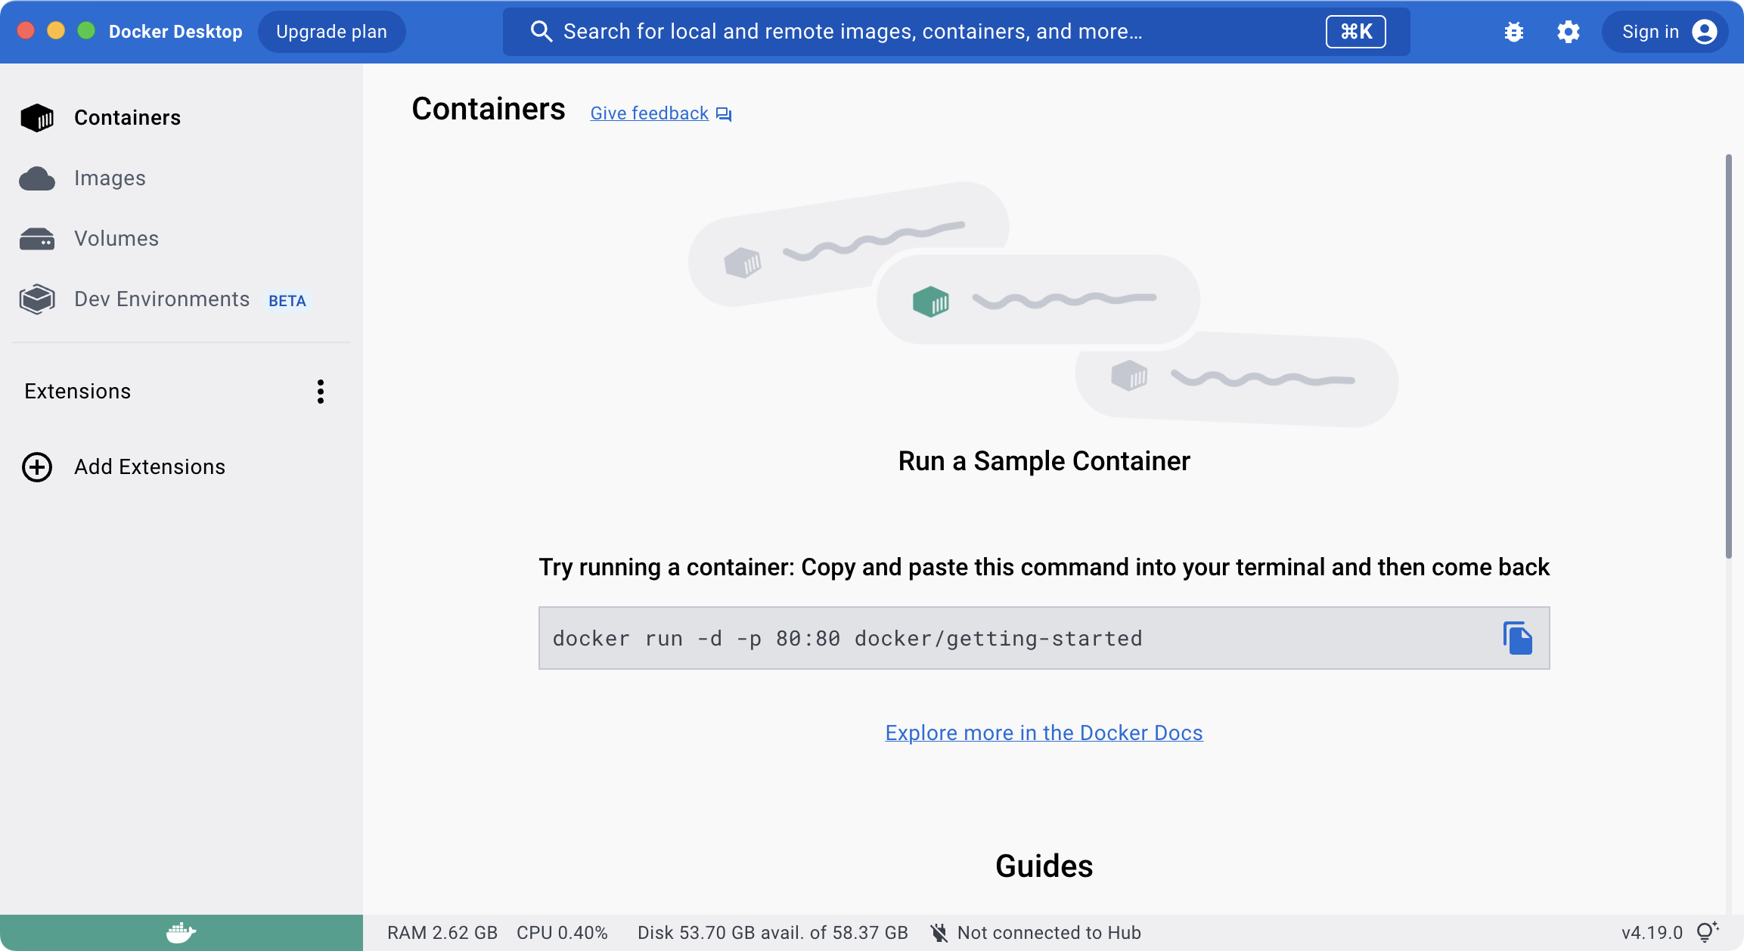Screen dimensions: 1744x951
Task: Click the Docker whale status icon
Action: [x=181, y=933]
